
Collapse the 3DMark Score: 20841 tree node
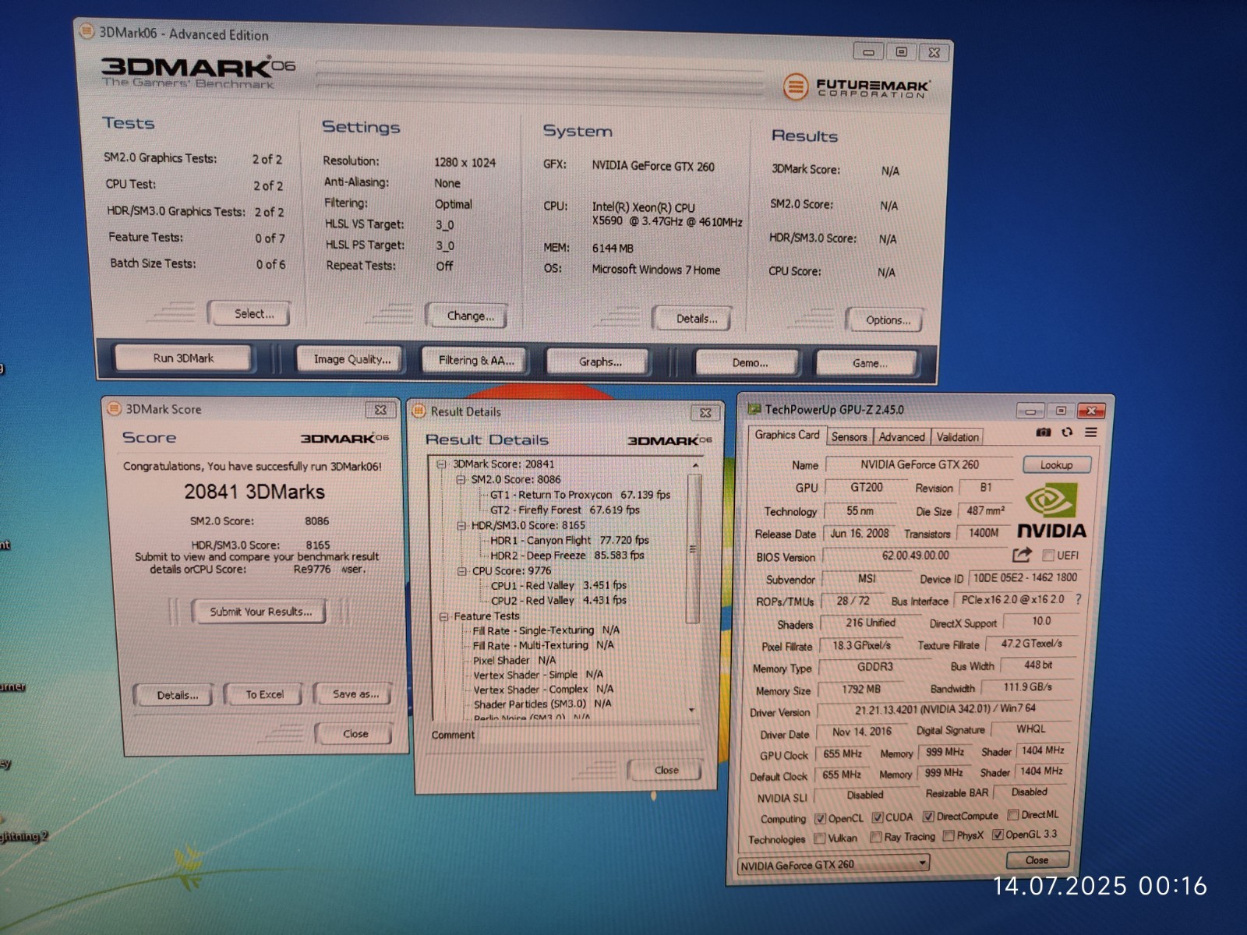pyautogui.click(x=441, y=464)
